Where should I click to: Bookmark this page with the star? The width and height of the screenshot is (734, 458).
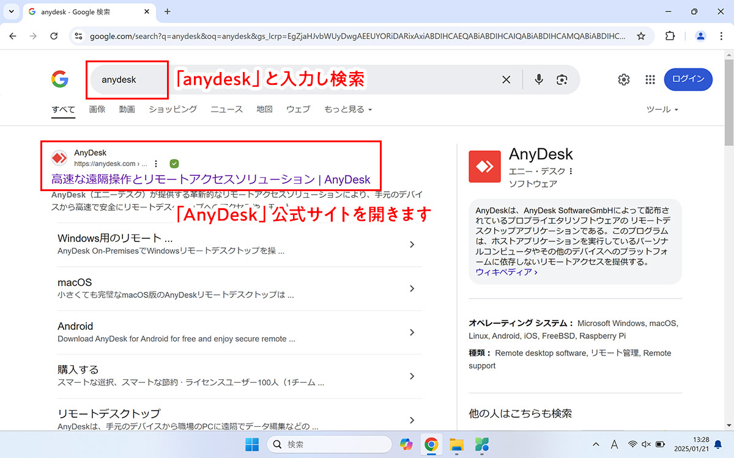pyautogui.click(x=641, y=36)
